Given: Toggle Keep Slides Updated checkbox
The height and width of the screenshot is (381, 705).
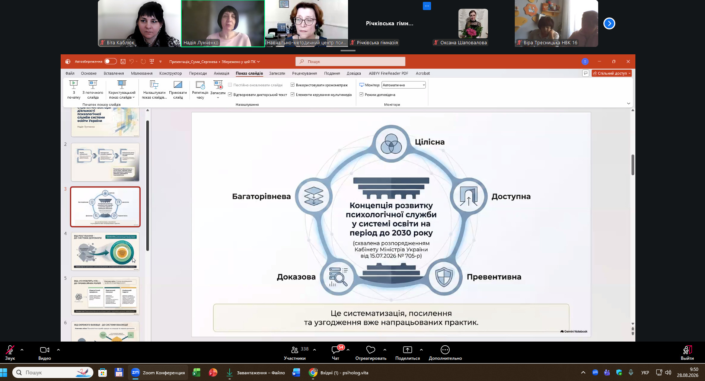Looking at the screenshot, I should [x=230, y=85].
